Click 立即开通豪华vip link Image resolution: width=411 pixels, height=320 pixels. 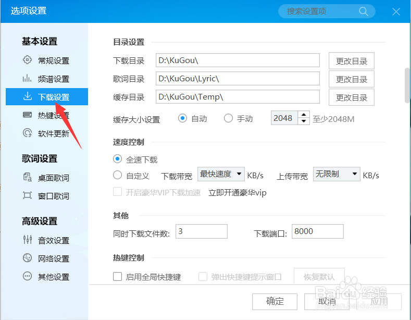[237, 193]
